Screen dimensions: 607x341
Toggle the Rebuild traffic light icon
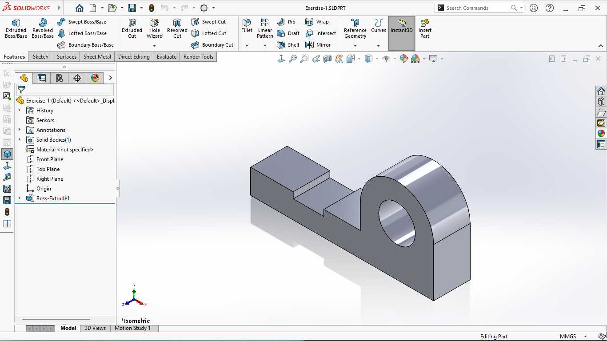pyautogui.click(x=152, y=8)
